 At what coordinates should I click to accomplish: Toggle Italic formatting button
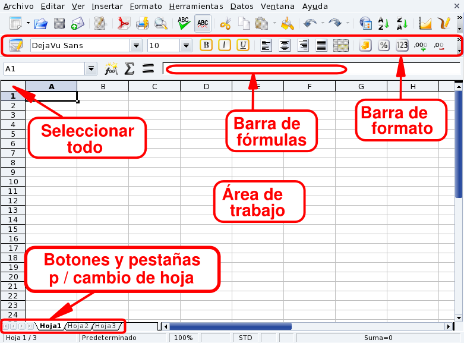pos(225,45)
